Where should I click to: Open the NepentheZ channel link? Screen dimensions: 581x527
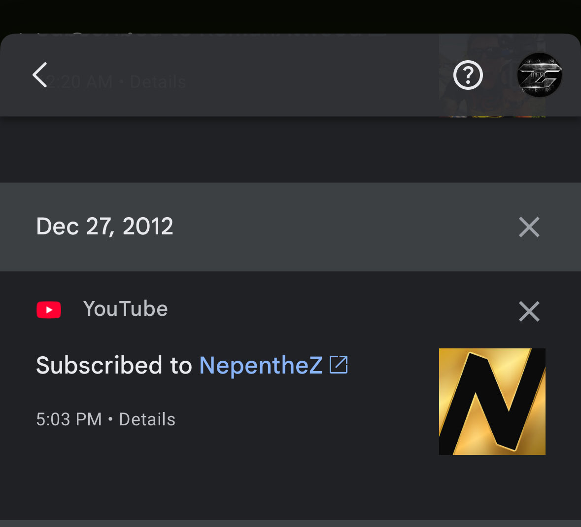pyautogui.click(x=261, y=365)
